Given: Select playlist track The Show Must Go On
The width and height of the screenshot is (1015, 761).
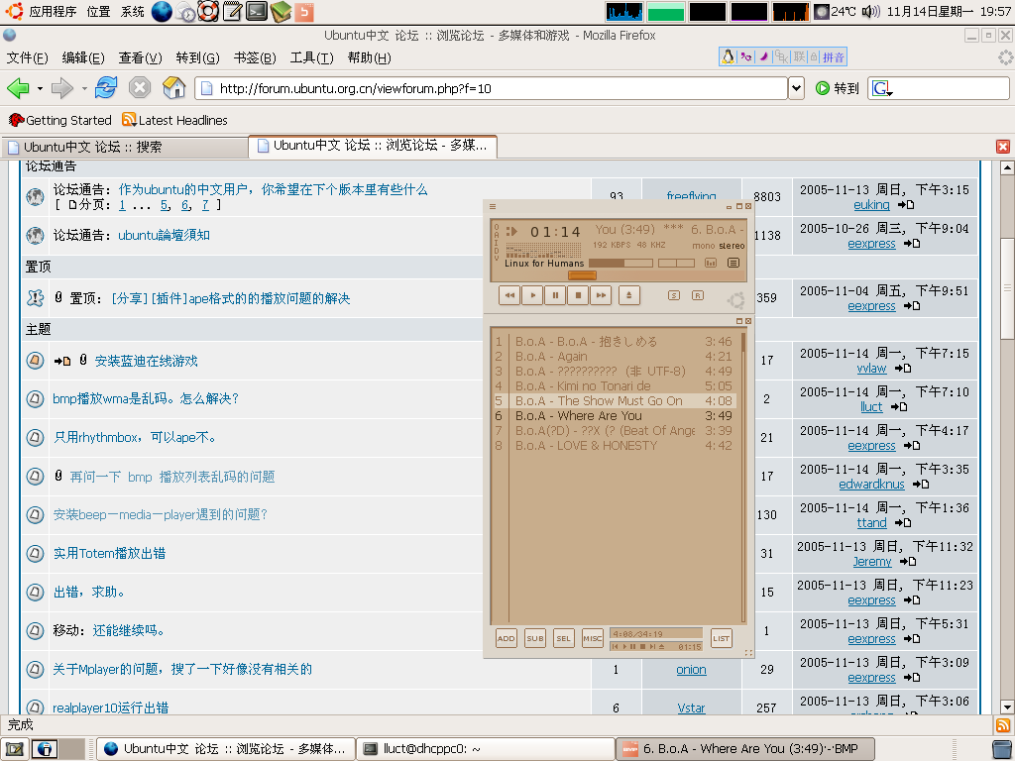Looking at the screenshot, I should point(614,401).
